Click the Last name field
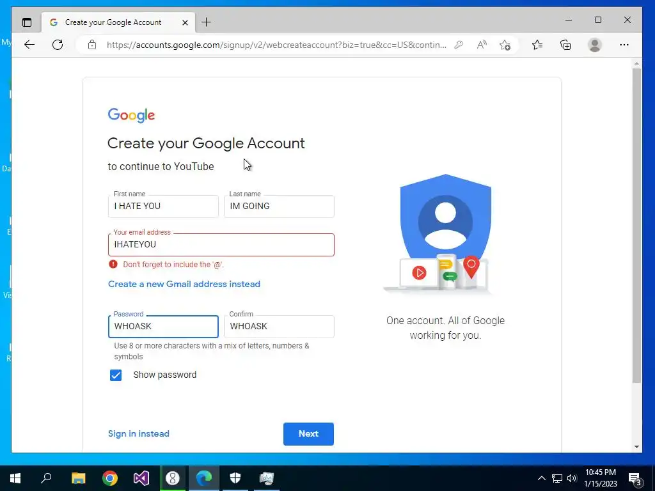 point(279,207)
